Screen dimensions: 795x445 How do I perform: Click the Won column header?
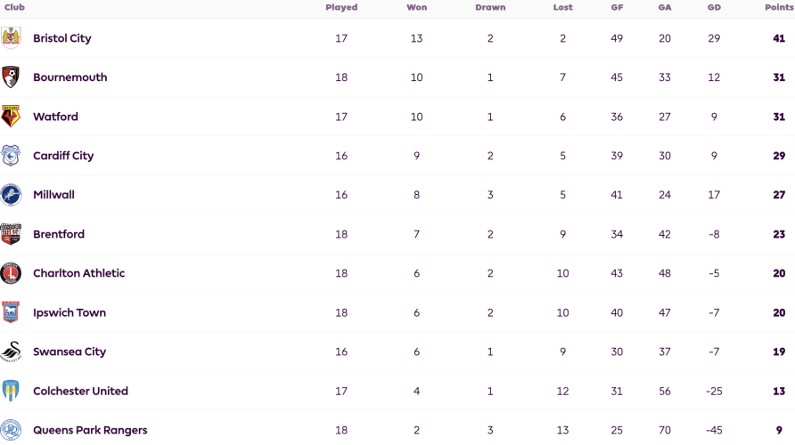click(417, 7)
